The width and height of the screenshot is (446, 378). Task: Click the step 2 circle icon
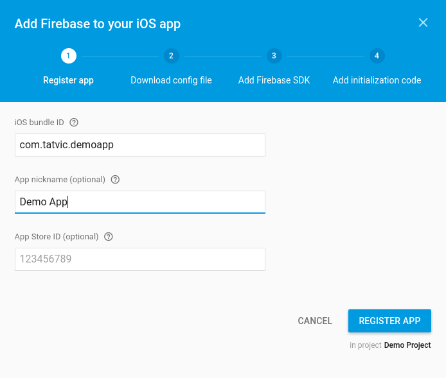171,56
